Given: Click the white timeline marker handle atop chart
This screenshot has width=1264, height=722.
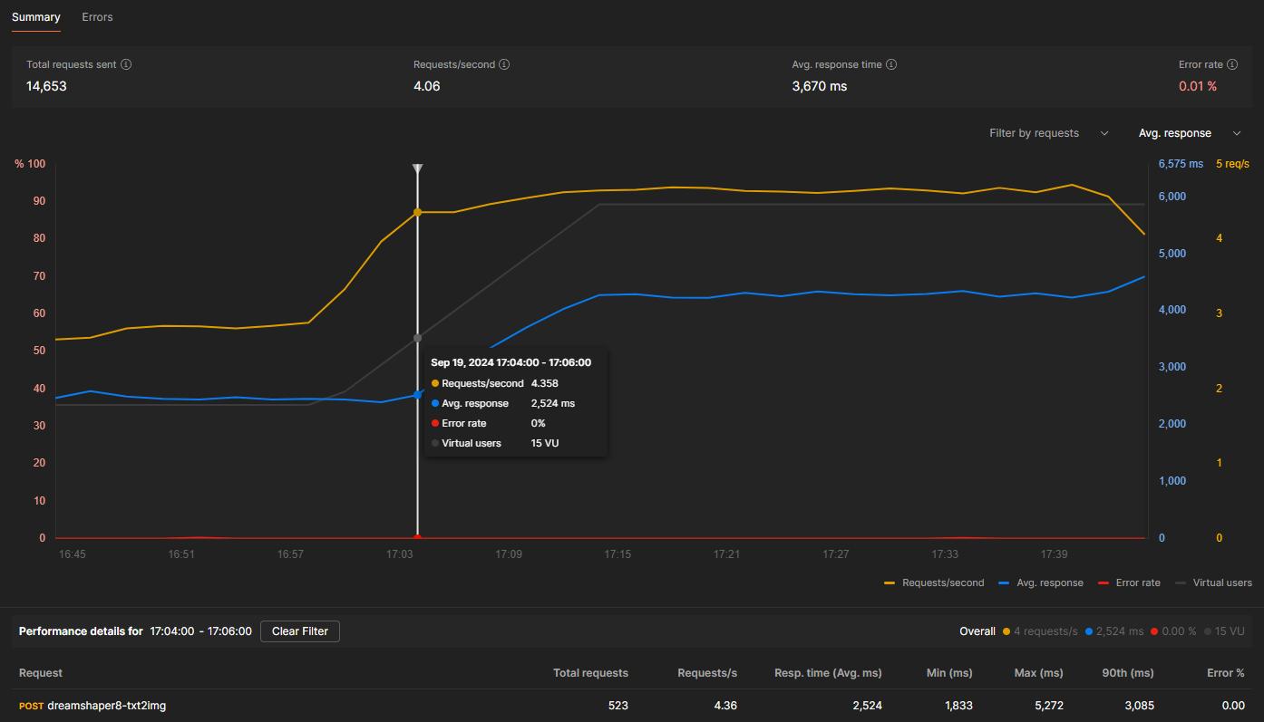Looking at the screenshot, I should pyautogui.click(x=417, y=169).
